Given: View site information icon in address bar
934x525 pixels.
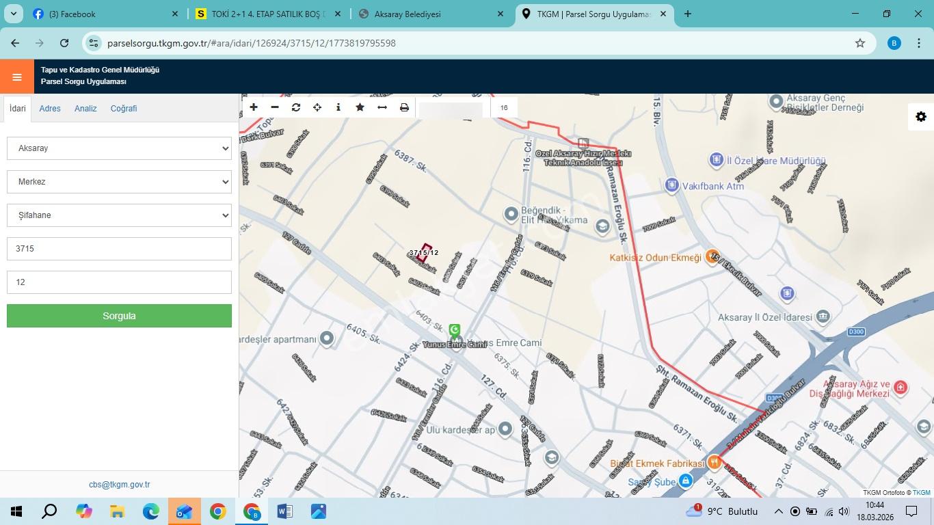Looking at the screenshot, I should click(x=94, y=43).
